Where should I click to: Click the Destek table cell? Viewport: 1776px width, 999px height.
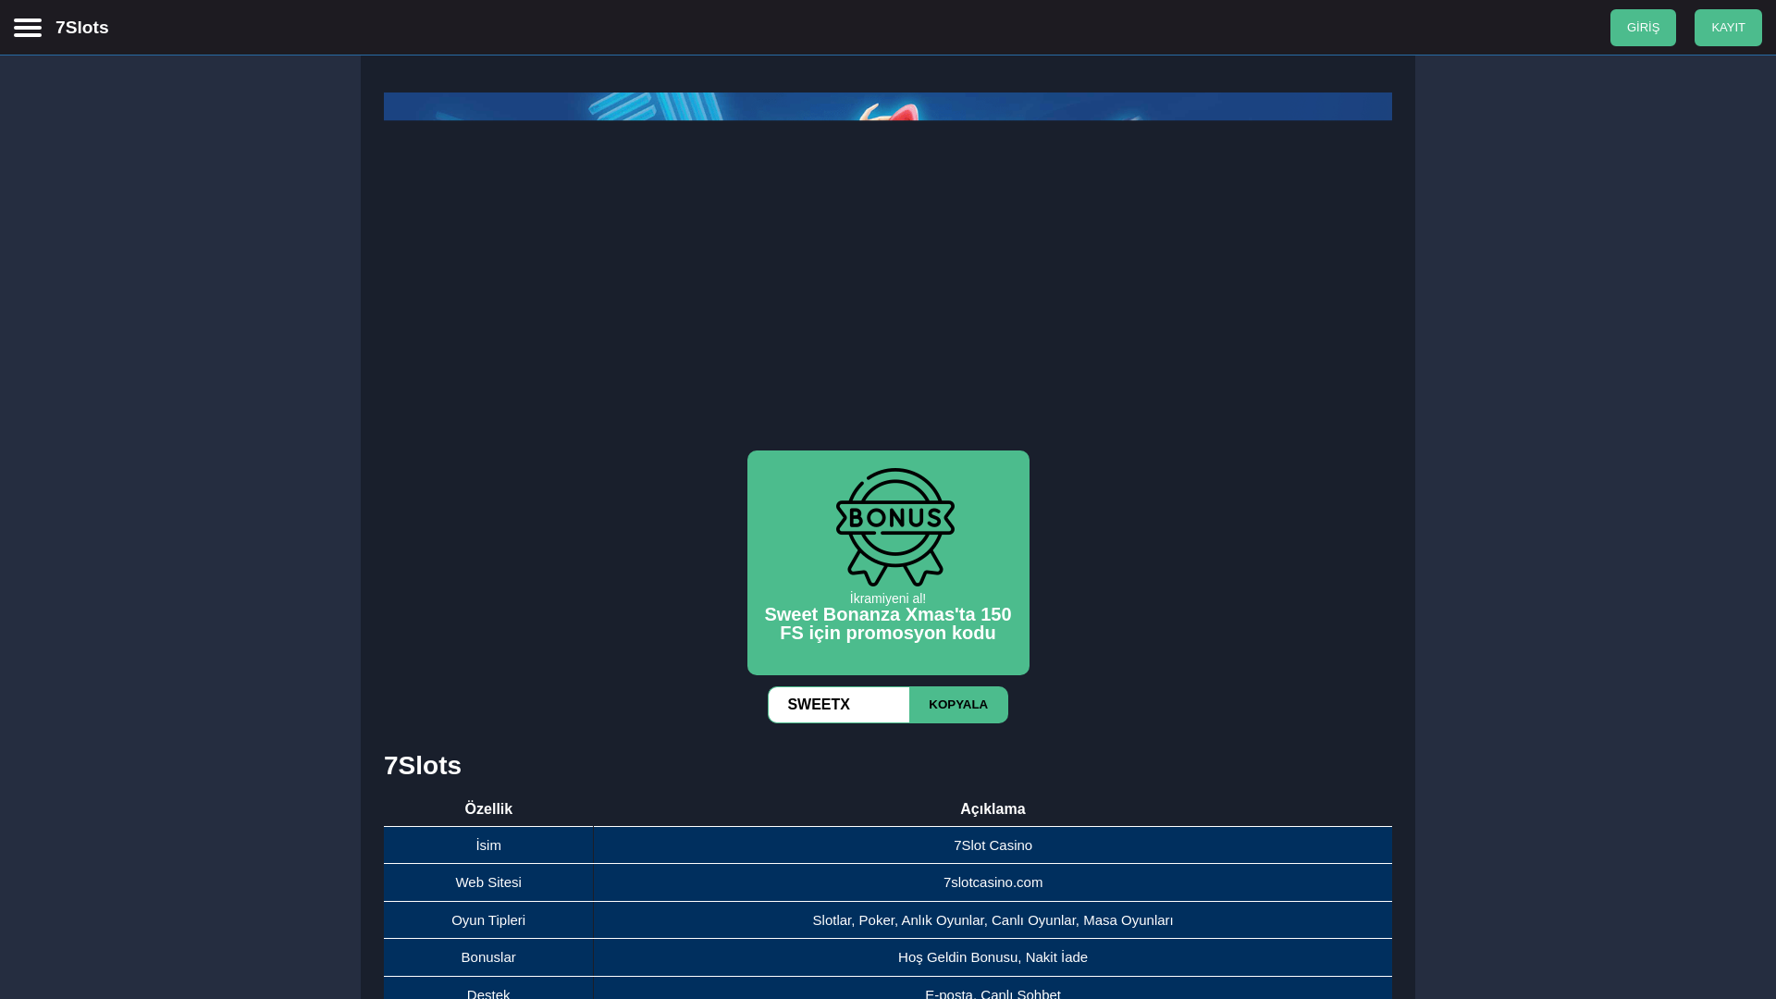click(488, 990)
